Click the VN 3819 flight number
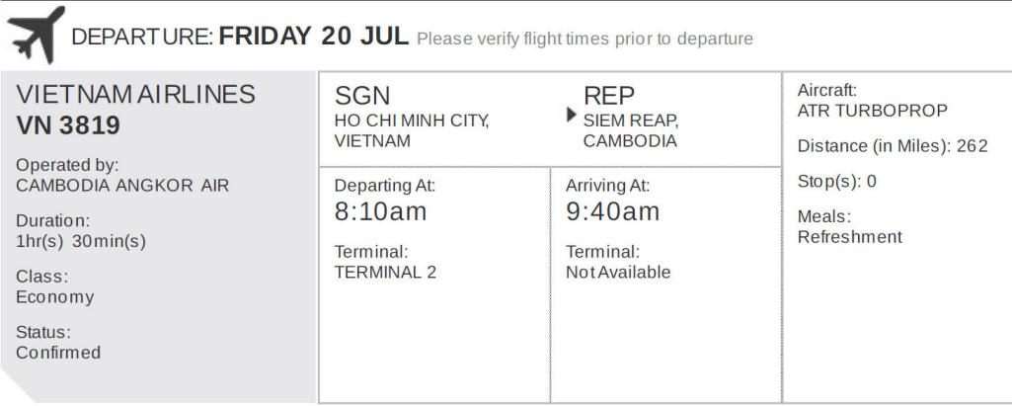The width and height of the screenshot is (1012, 406). point(68,125)
